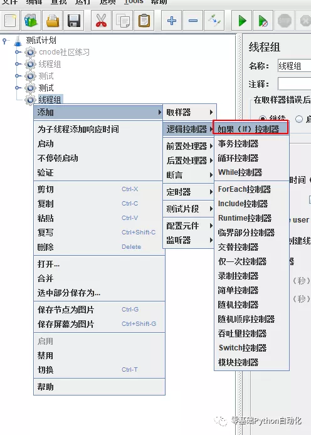Viewport: 311px width, 435px height.
Task: Click Start no pauses icon
Action: (263, 21)
